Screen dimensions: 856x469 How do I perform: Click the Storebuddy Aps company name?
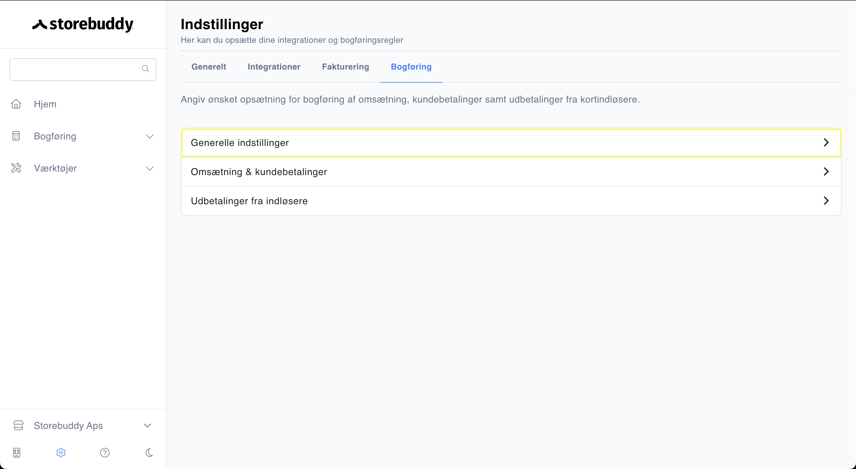point(68,425)
